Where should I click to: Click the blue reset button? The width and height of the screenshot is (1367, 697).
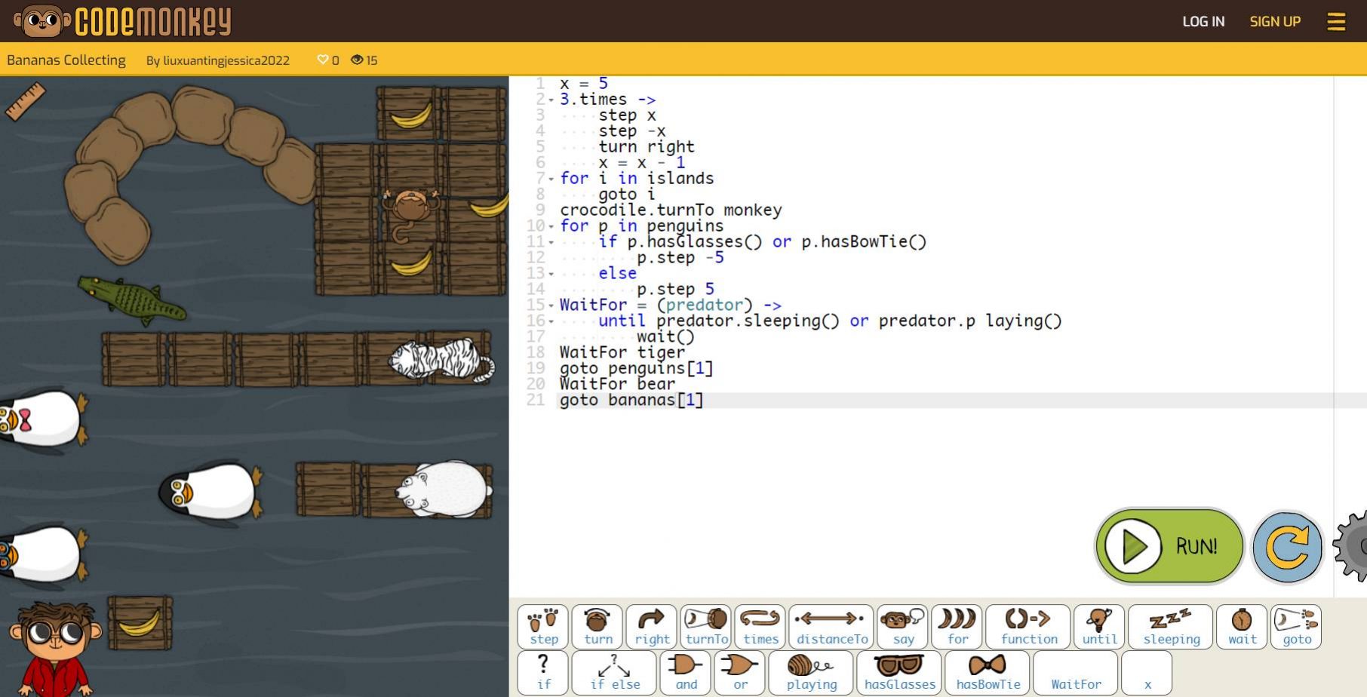(1287, 547)
